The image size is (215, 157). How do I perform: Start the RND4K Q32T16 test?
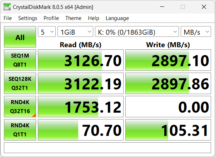click(20, 107)
